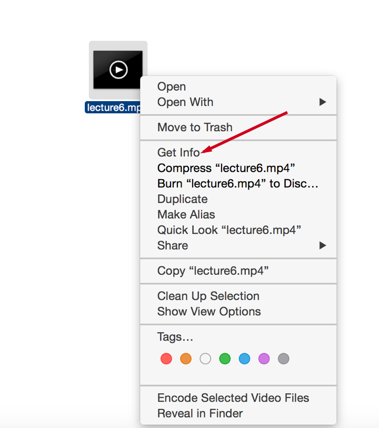Open the Tags… dialog entry

coord(175,337)
